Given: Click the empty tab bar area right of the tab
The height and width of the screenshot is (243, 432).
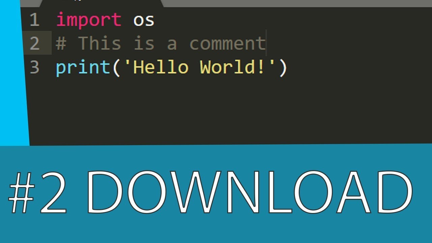Looking at the screenshot, I should 297,3.
